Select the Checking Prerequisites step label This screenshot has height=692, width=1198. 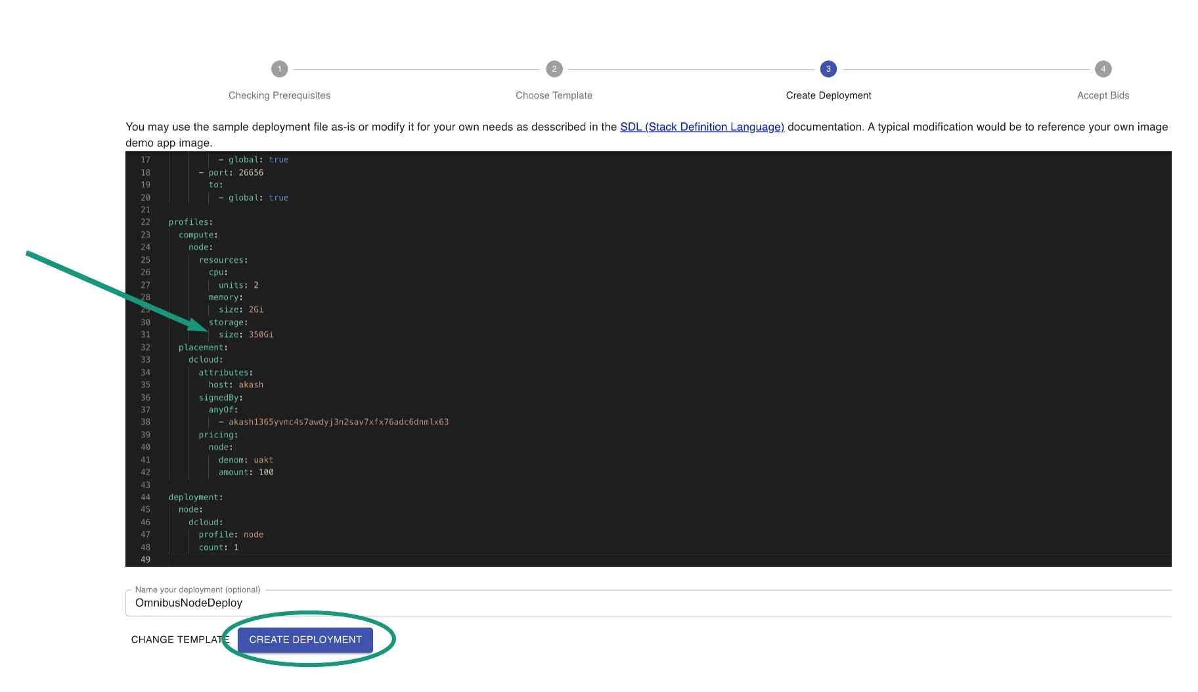coord(279,95)
